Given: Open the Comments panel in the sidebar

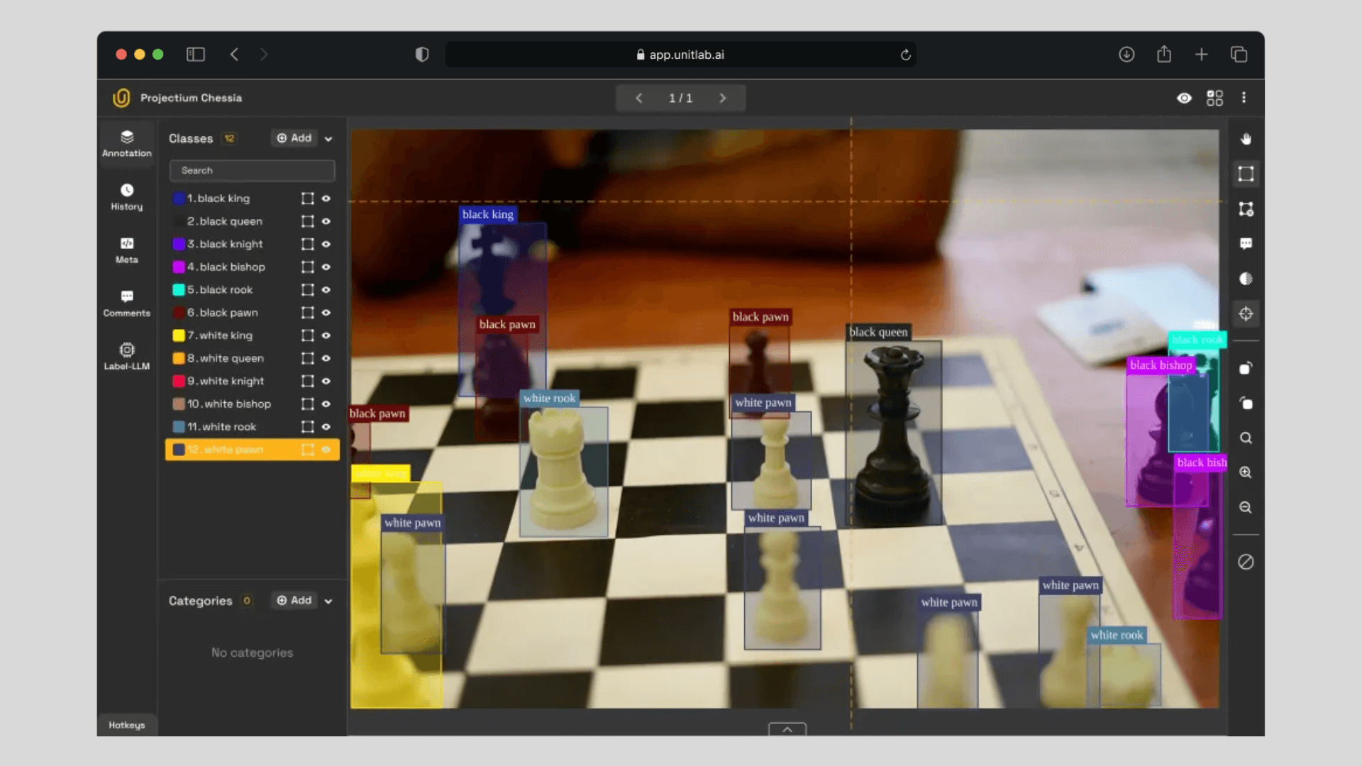Looking at the screenshot, I should (126, 304).
